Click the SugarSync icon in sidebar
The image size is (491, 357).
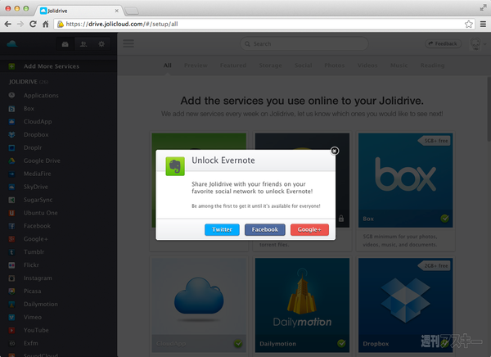click(x=11, y=200)
